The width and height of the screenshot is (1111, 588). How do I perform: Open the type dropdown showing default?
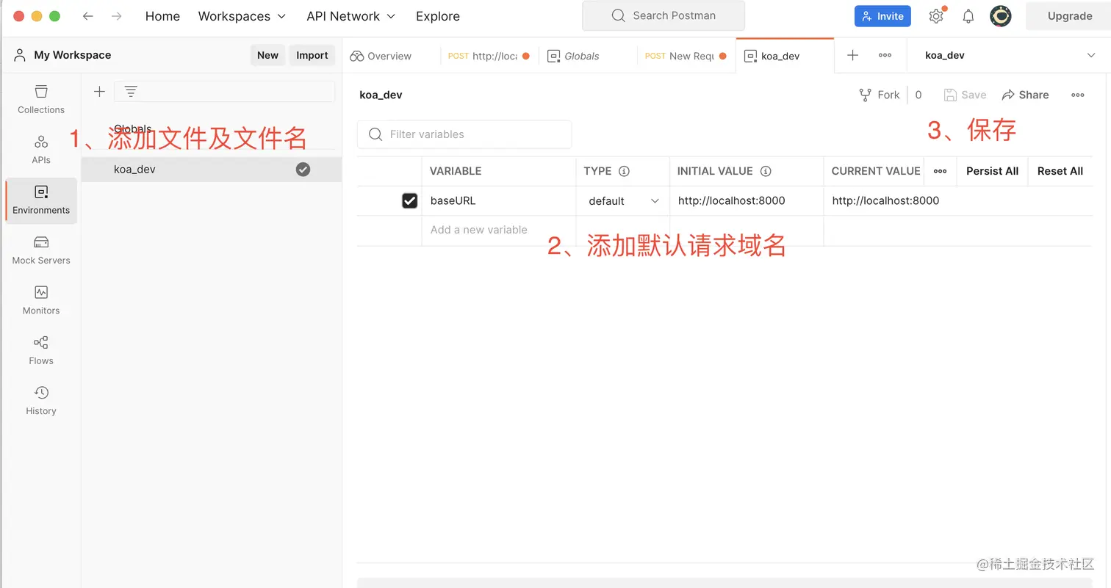pyautogui.click(x=622, y=200)
